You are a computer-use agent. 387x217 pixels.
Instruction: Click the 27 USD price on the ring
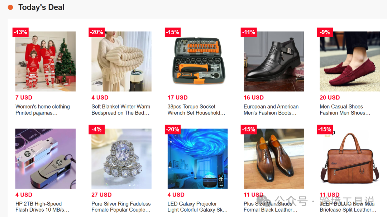tap(101, 195)
